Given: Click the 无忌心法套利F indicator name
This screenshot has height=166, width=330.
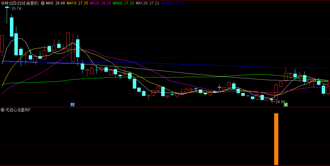Looking at the screenshot, I should click(18, 110).
